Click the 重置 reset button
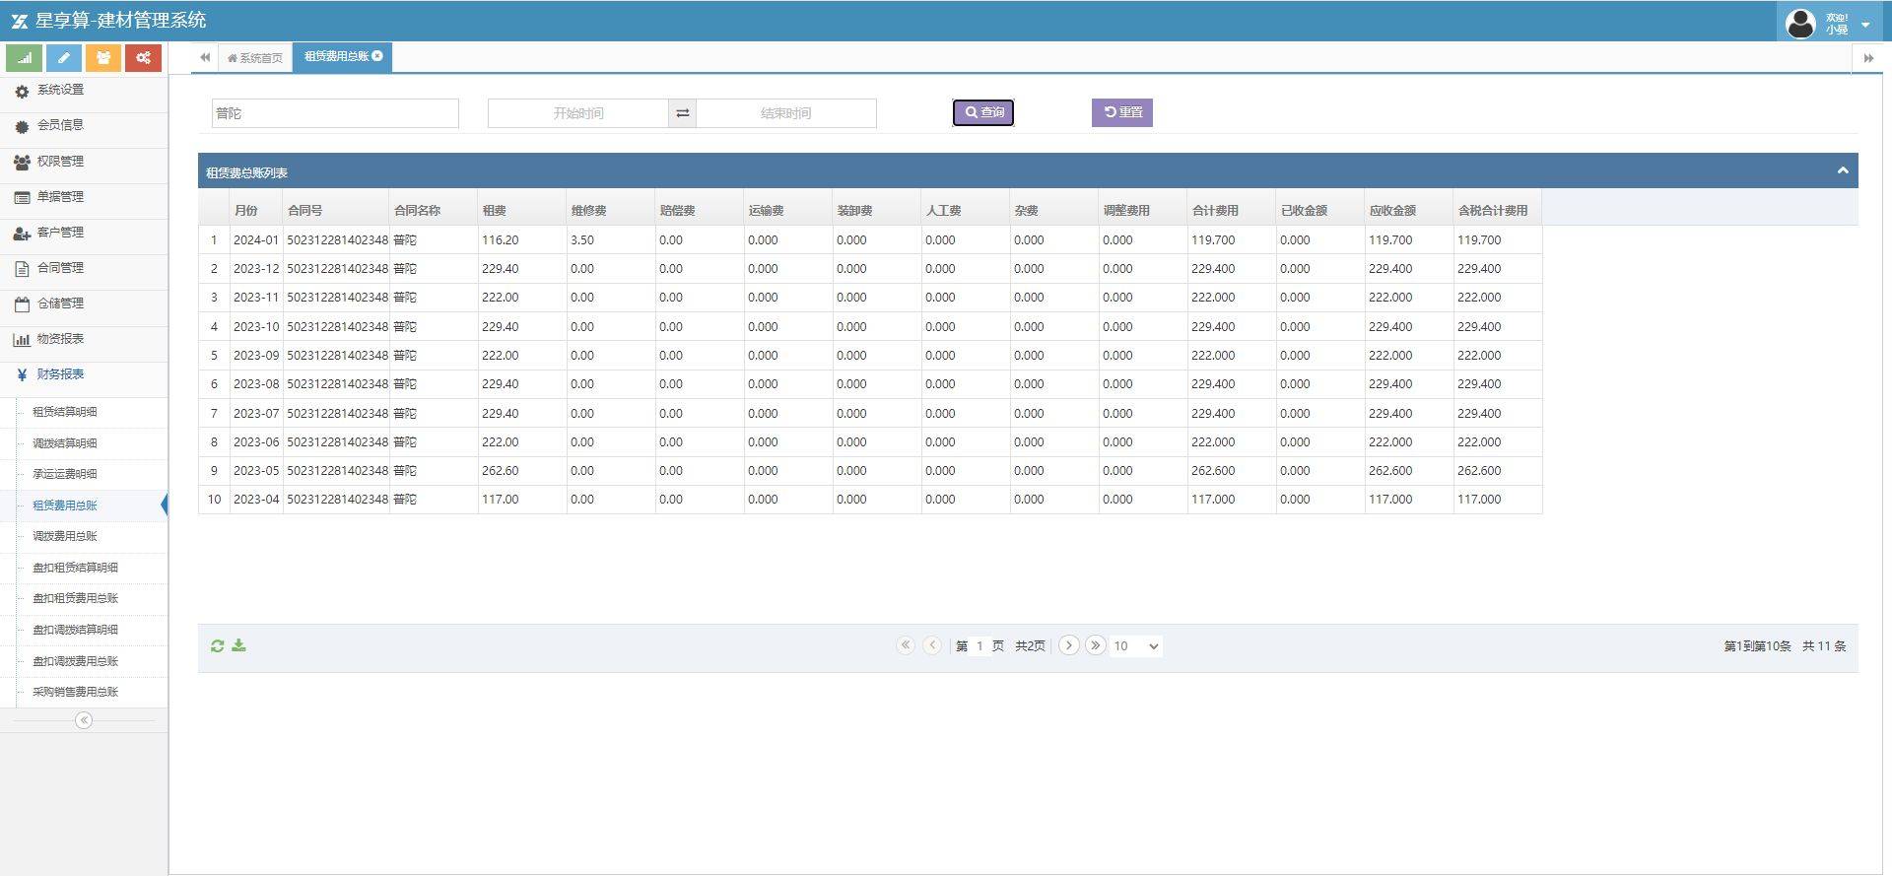The width and height of the screenshot is (1892, 876). tap(1121, 112)
